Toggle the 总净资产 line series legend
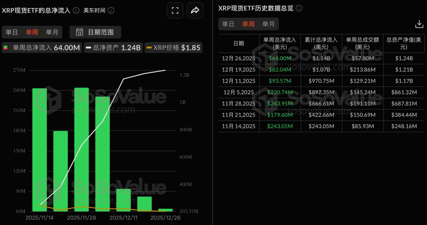The image size is (427, 225). tap(113, 48)
